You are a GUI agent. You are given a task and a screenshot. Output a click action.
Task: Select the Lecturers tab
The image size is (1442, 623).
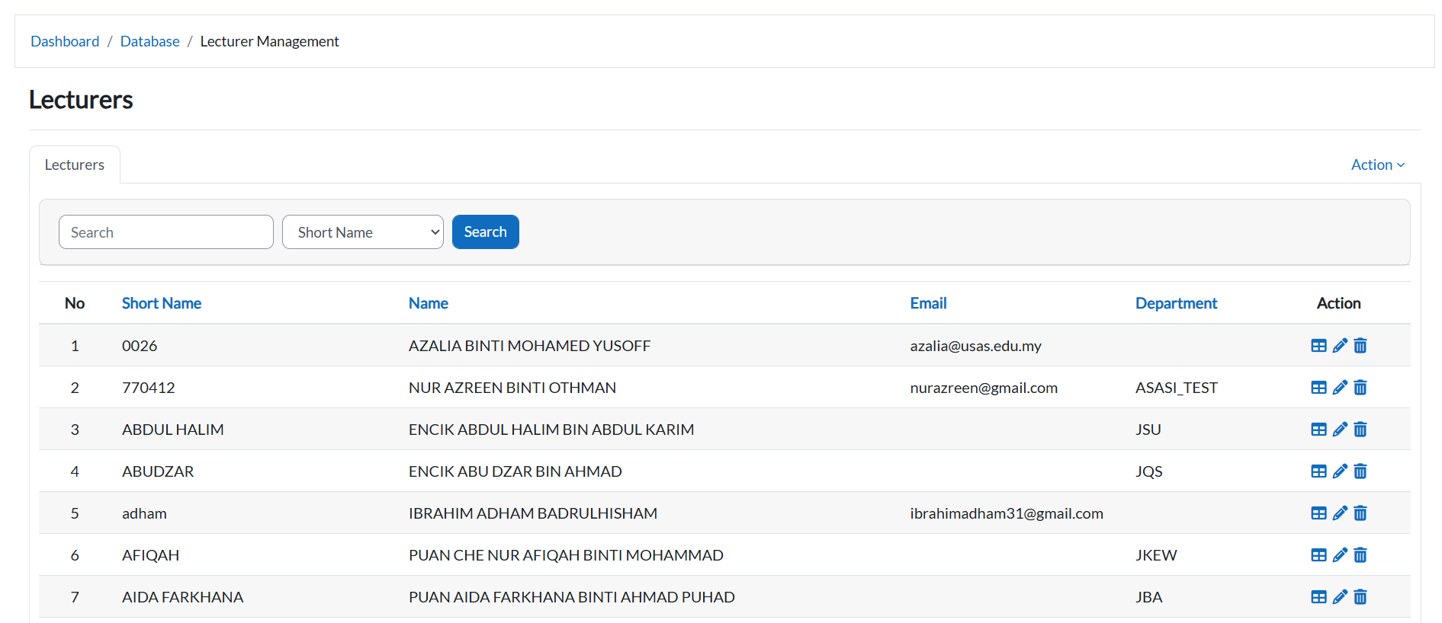pos(75,165)
